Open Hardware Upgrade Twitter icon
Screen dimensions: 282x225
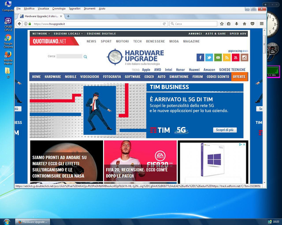(209, 58)
